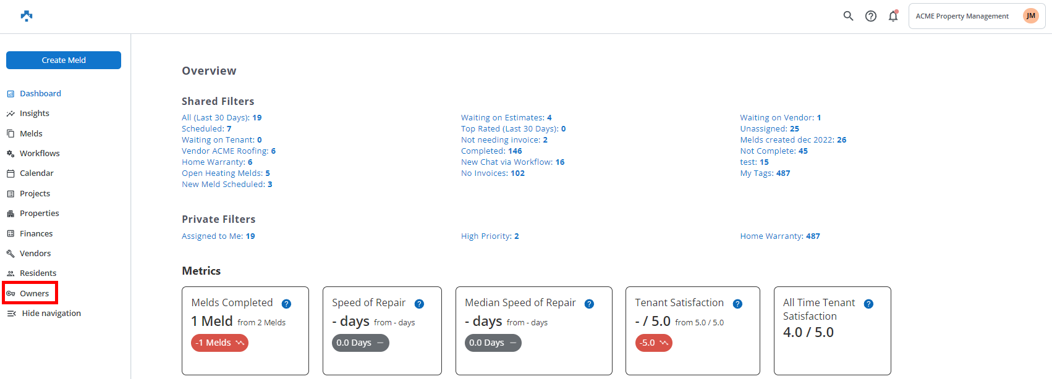
Task: Open the search magnifier icon
Action: tap(848, 16)
